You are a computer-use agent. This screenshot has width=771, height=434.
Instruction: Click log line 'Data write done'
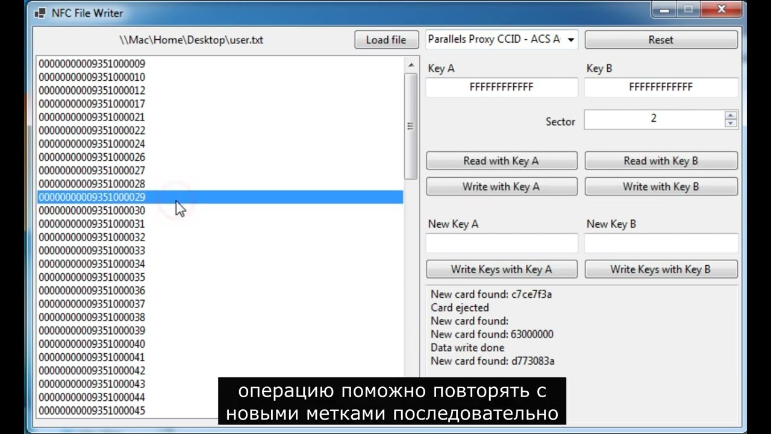pos(467,348)
